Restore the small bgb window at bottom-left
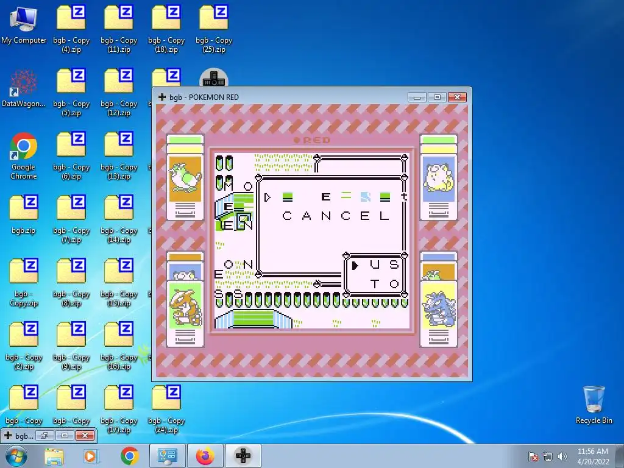The width and height of the screenshot is (624, 468). coord(44,435)
